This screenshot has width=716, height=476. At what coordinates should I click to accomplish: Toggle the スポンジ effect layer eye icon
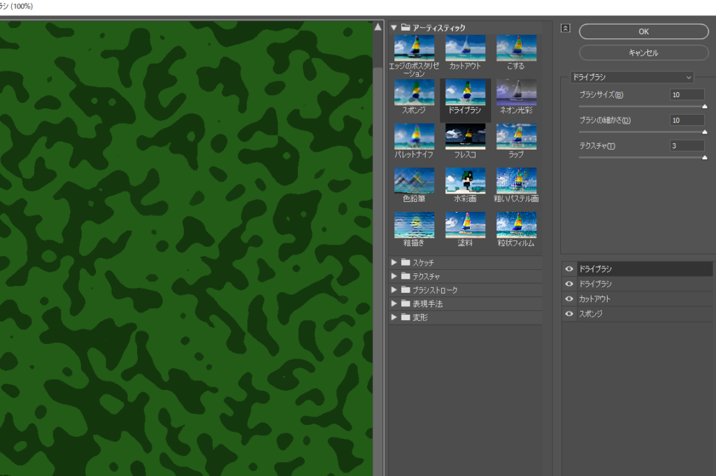[x=569, y=314]
